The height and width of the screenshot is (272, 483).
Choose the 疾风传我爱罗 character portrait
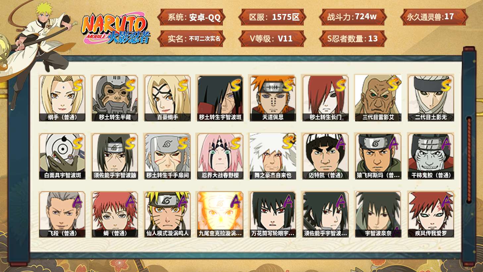click(431, 214)
